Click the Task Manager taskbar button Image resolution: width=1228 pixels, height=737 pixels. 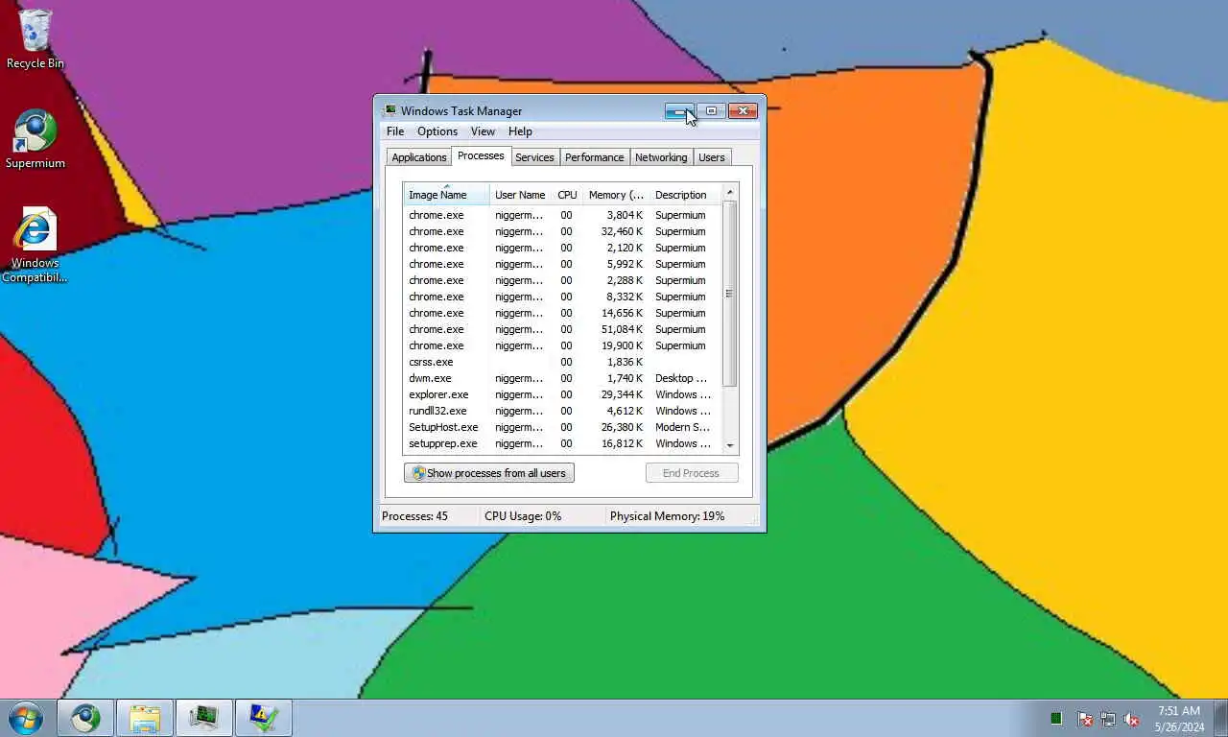(204, 718)
